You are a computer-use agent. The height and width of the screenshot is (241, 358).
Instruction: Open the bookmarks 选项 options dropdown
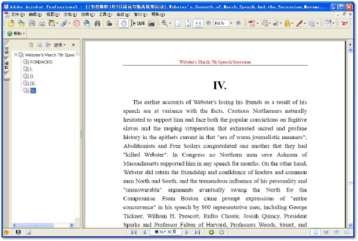(60, 45)
